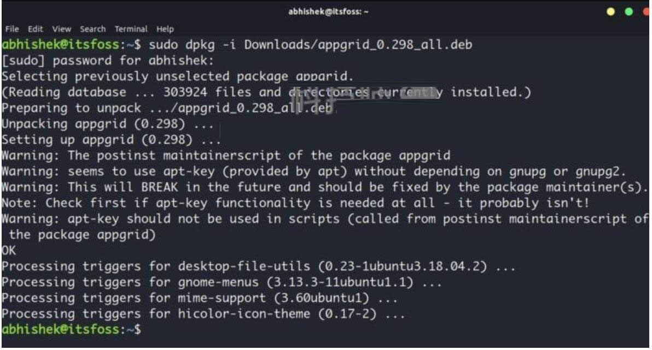This screenshot has height=350, width=652.
Task: Click the OK output line
Action: 9,251
